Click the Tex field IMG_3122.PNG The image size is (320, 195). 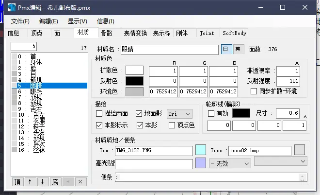(x=154, y=151)
